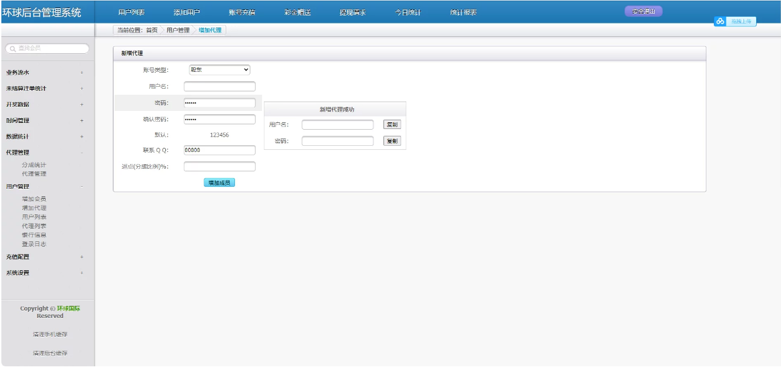The width and height of the screenshot is (781, 369).
Task: Copy the password in success panel
Action: 392,141
